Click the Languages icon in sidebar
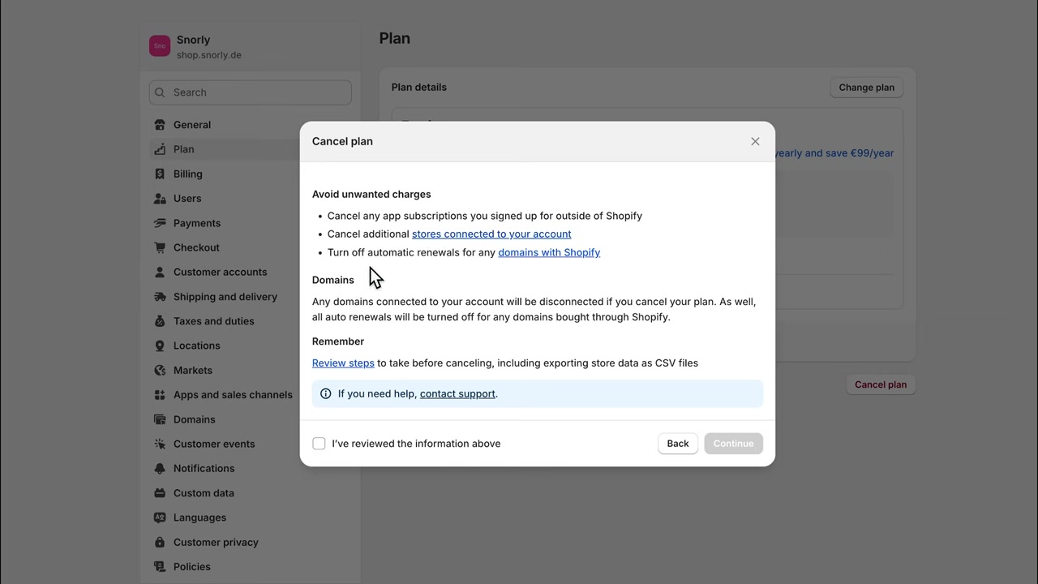Screen dimensions: 1038x584 pyautogui.click(x=160, y=517)
